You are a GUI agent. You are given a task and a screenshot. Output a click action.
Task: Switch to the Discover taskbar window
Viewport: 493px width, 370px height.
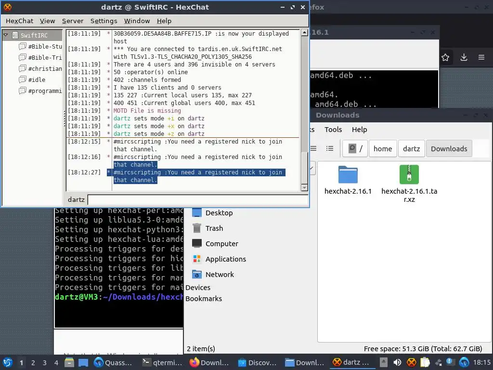tap(257, 363)
